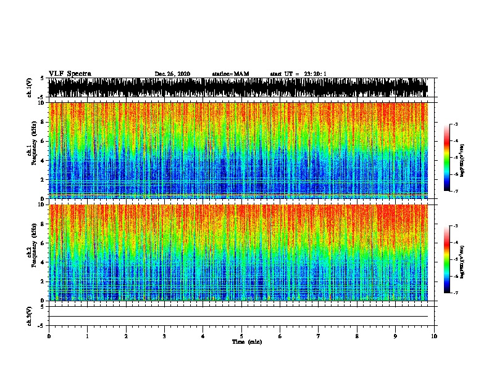Click the "-3" label on ch.1 color bar
The width and height of the screenshot is (489, 377).
(x=455, y=124)
